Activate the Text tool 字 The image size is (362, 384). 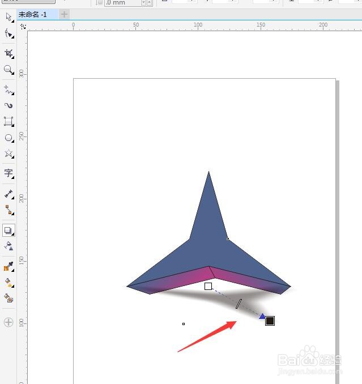click(x=9, y=173)
